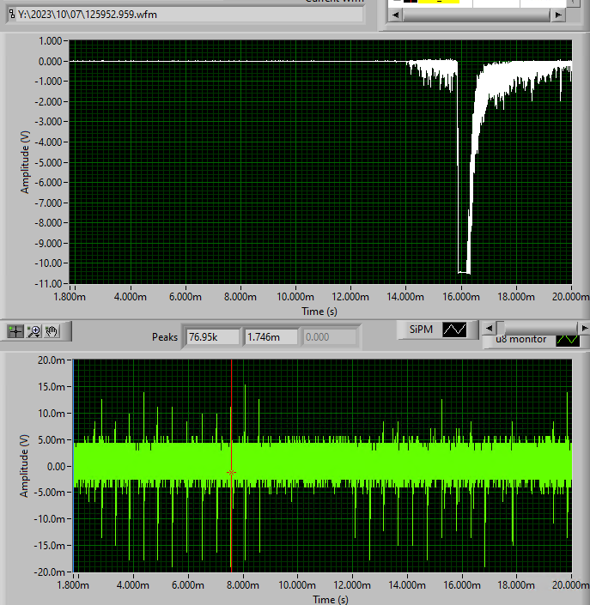Select the hand pan tool
Screen dimensions: 590x605
[52, 330]
